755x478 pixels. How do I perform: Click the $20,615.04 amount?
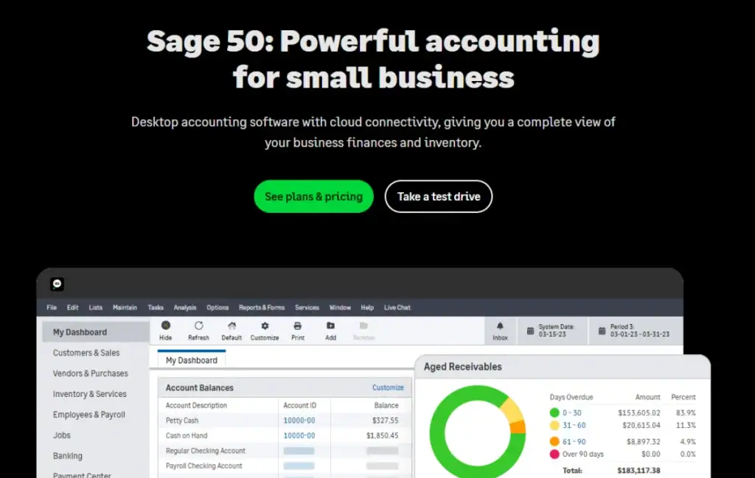tap(641, 425)
